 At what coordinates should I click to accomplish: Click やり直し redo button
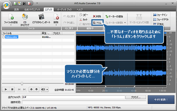(69, 23)
